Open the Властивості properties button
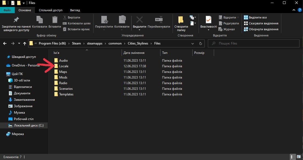The width and height of the screenshot is (303, 160). point(208,24)
